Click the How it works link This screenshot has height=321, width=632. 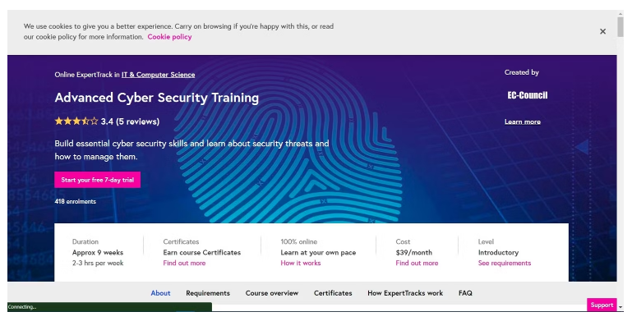pyautogui.click(x=301, y=263)
